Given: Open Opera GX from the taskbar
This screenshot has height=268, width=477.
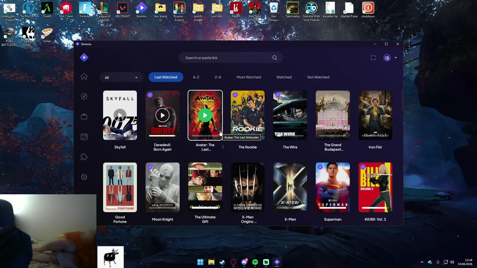Looking at the screenshot, I should tap(233, 262).
